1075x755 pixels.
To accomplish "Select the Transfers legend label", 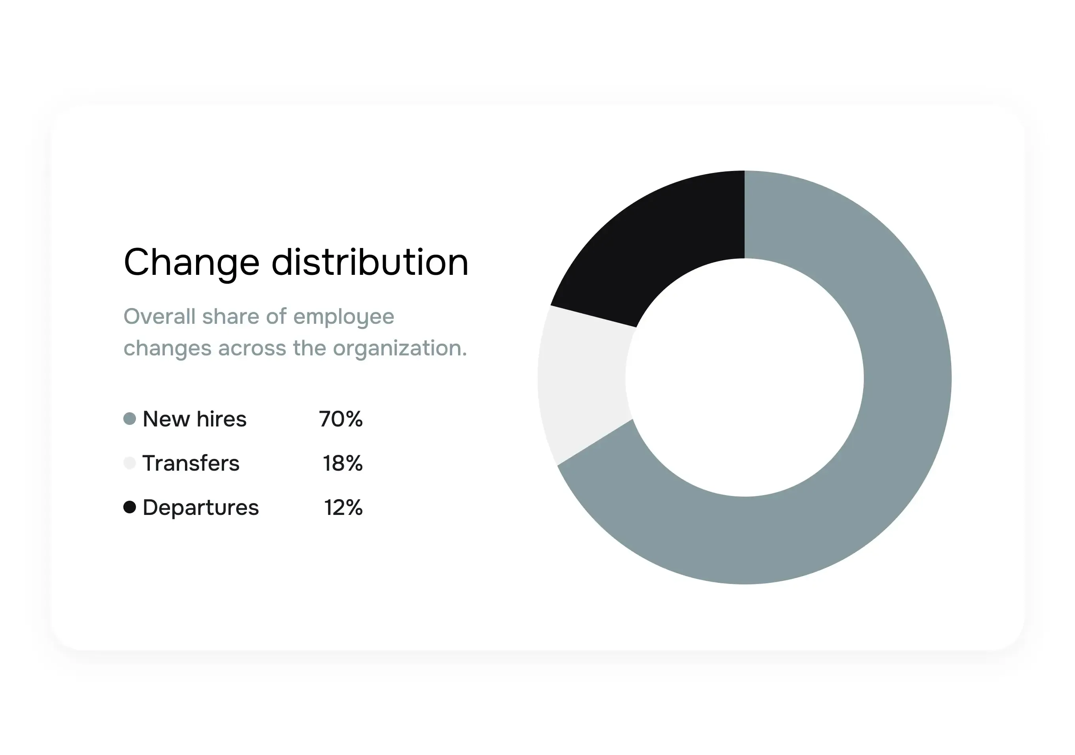I will (191, 463).
